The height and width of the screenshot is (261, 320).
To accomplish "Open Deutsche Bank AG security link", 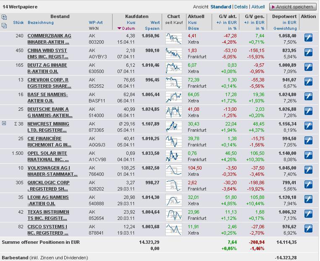I will pos(50,112).
